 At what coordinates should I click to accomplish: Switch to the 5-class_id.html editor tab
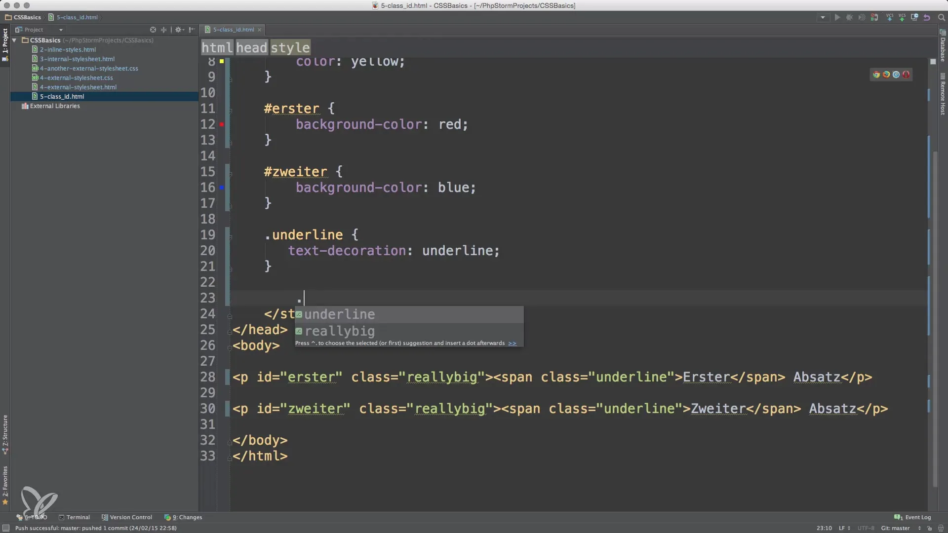(x=234, y=30)
